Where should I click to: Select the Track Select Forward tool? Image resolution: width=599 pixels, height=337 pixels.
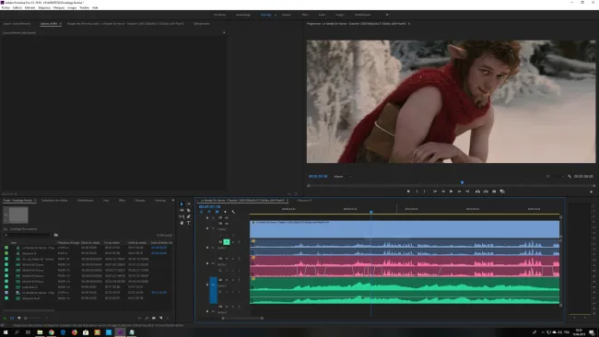189,204
